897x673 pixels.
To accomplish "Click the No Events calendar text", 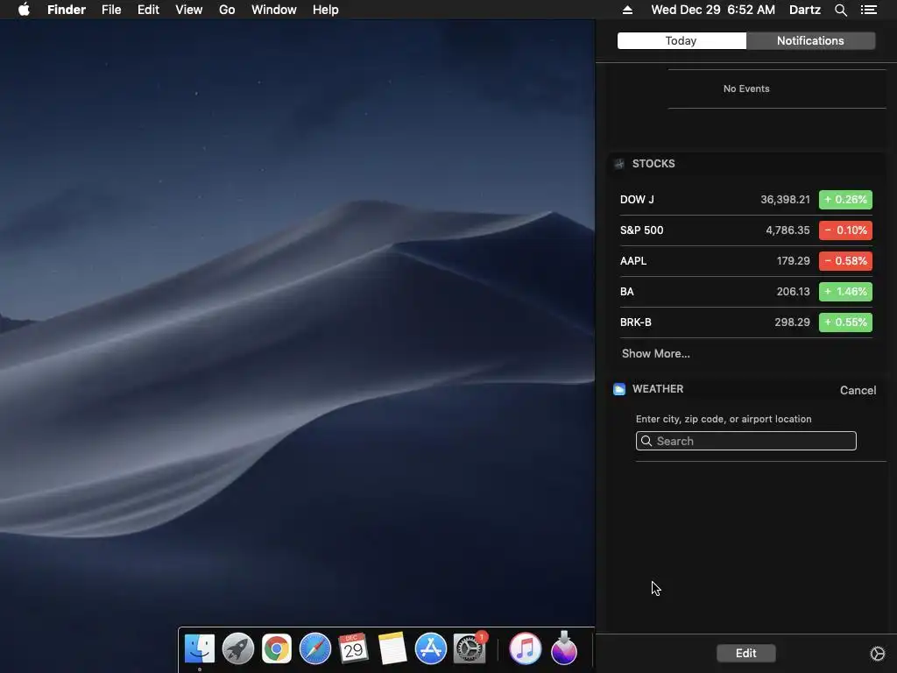I will click(746, 89).
